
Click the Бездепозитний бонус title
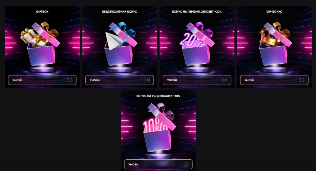[120, 12]
